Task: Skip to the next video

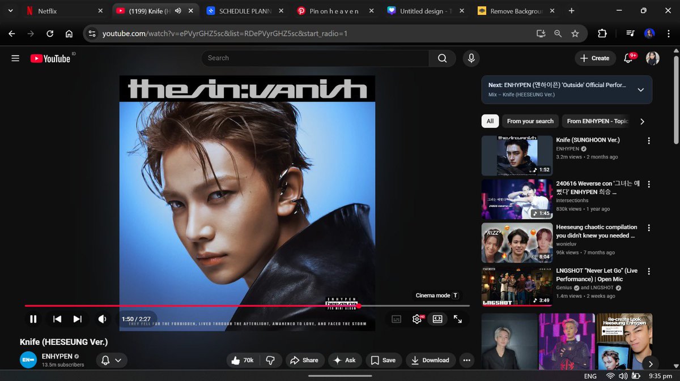Action: [78, 319]
